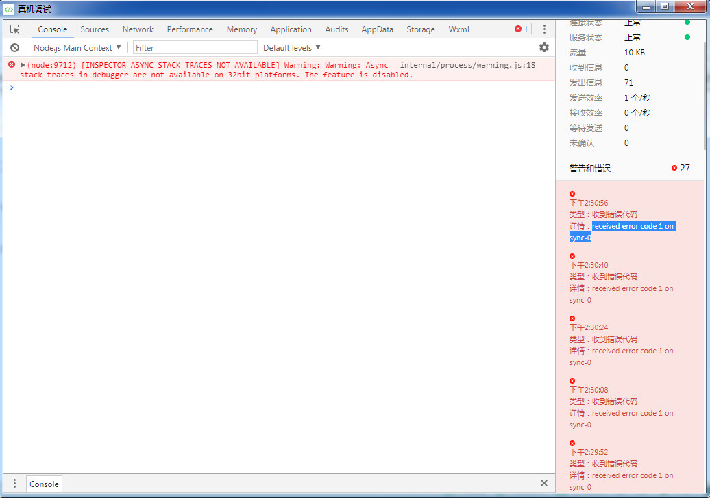Clear the console with the ban icon
The image size is (710, 498).
pyautogui.click(x=14, y=48)
